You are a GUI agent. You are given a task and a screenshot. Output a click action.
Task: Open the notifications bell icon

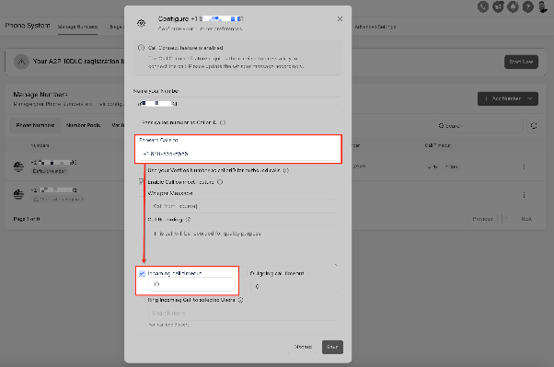coord(513,6)
